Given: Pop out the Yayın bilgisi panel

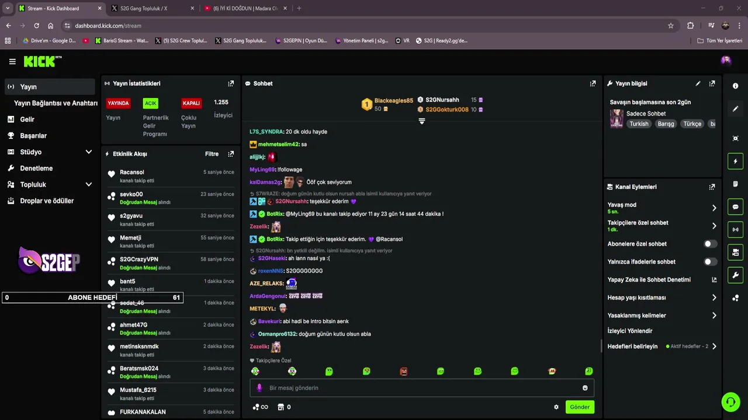Looking at the screenshot, I should [x=712, y=83].
